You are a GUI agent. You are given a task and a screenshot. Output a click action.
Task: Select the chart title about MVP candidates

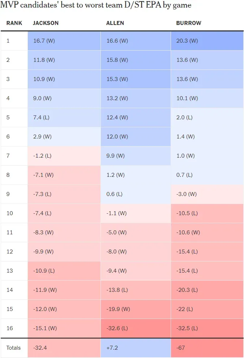pos(96,5)
